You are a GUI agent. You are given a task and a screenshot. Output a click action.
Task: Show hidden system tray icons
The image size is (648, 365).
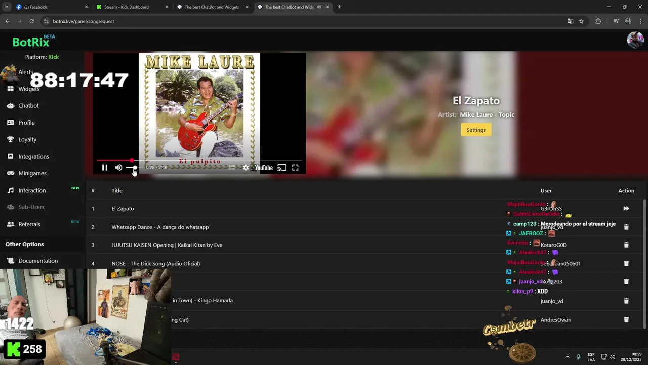(567, 357)
